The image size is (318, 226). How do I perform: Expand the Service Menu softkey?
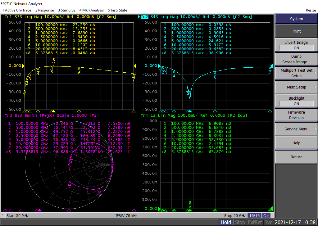click(296, 129)
